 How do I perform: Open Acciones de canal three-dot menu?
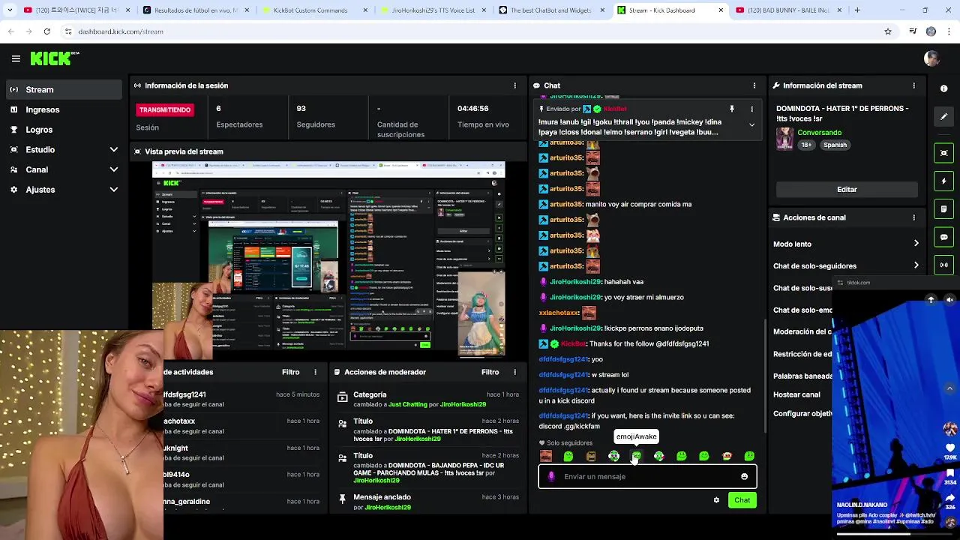coord(913,217)
